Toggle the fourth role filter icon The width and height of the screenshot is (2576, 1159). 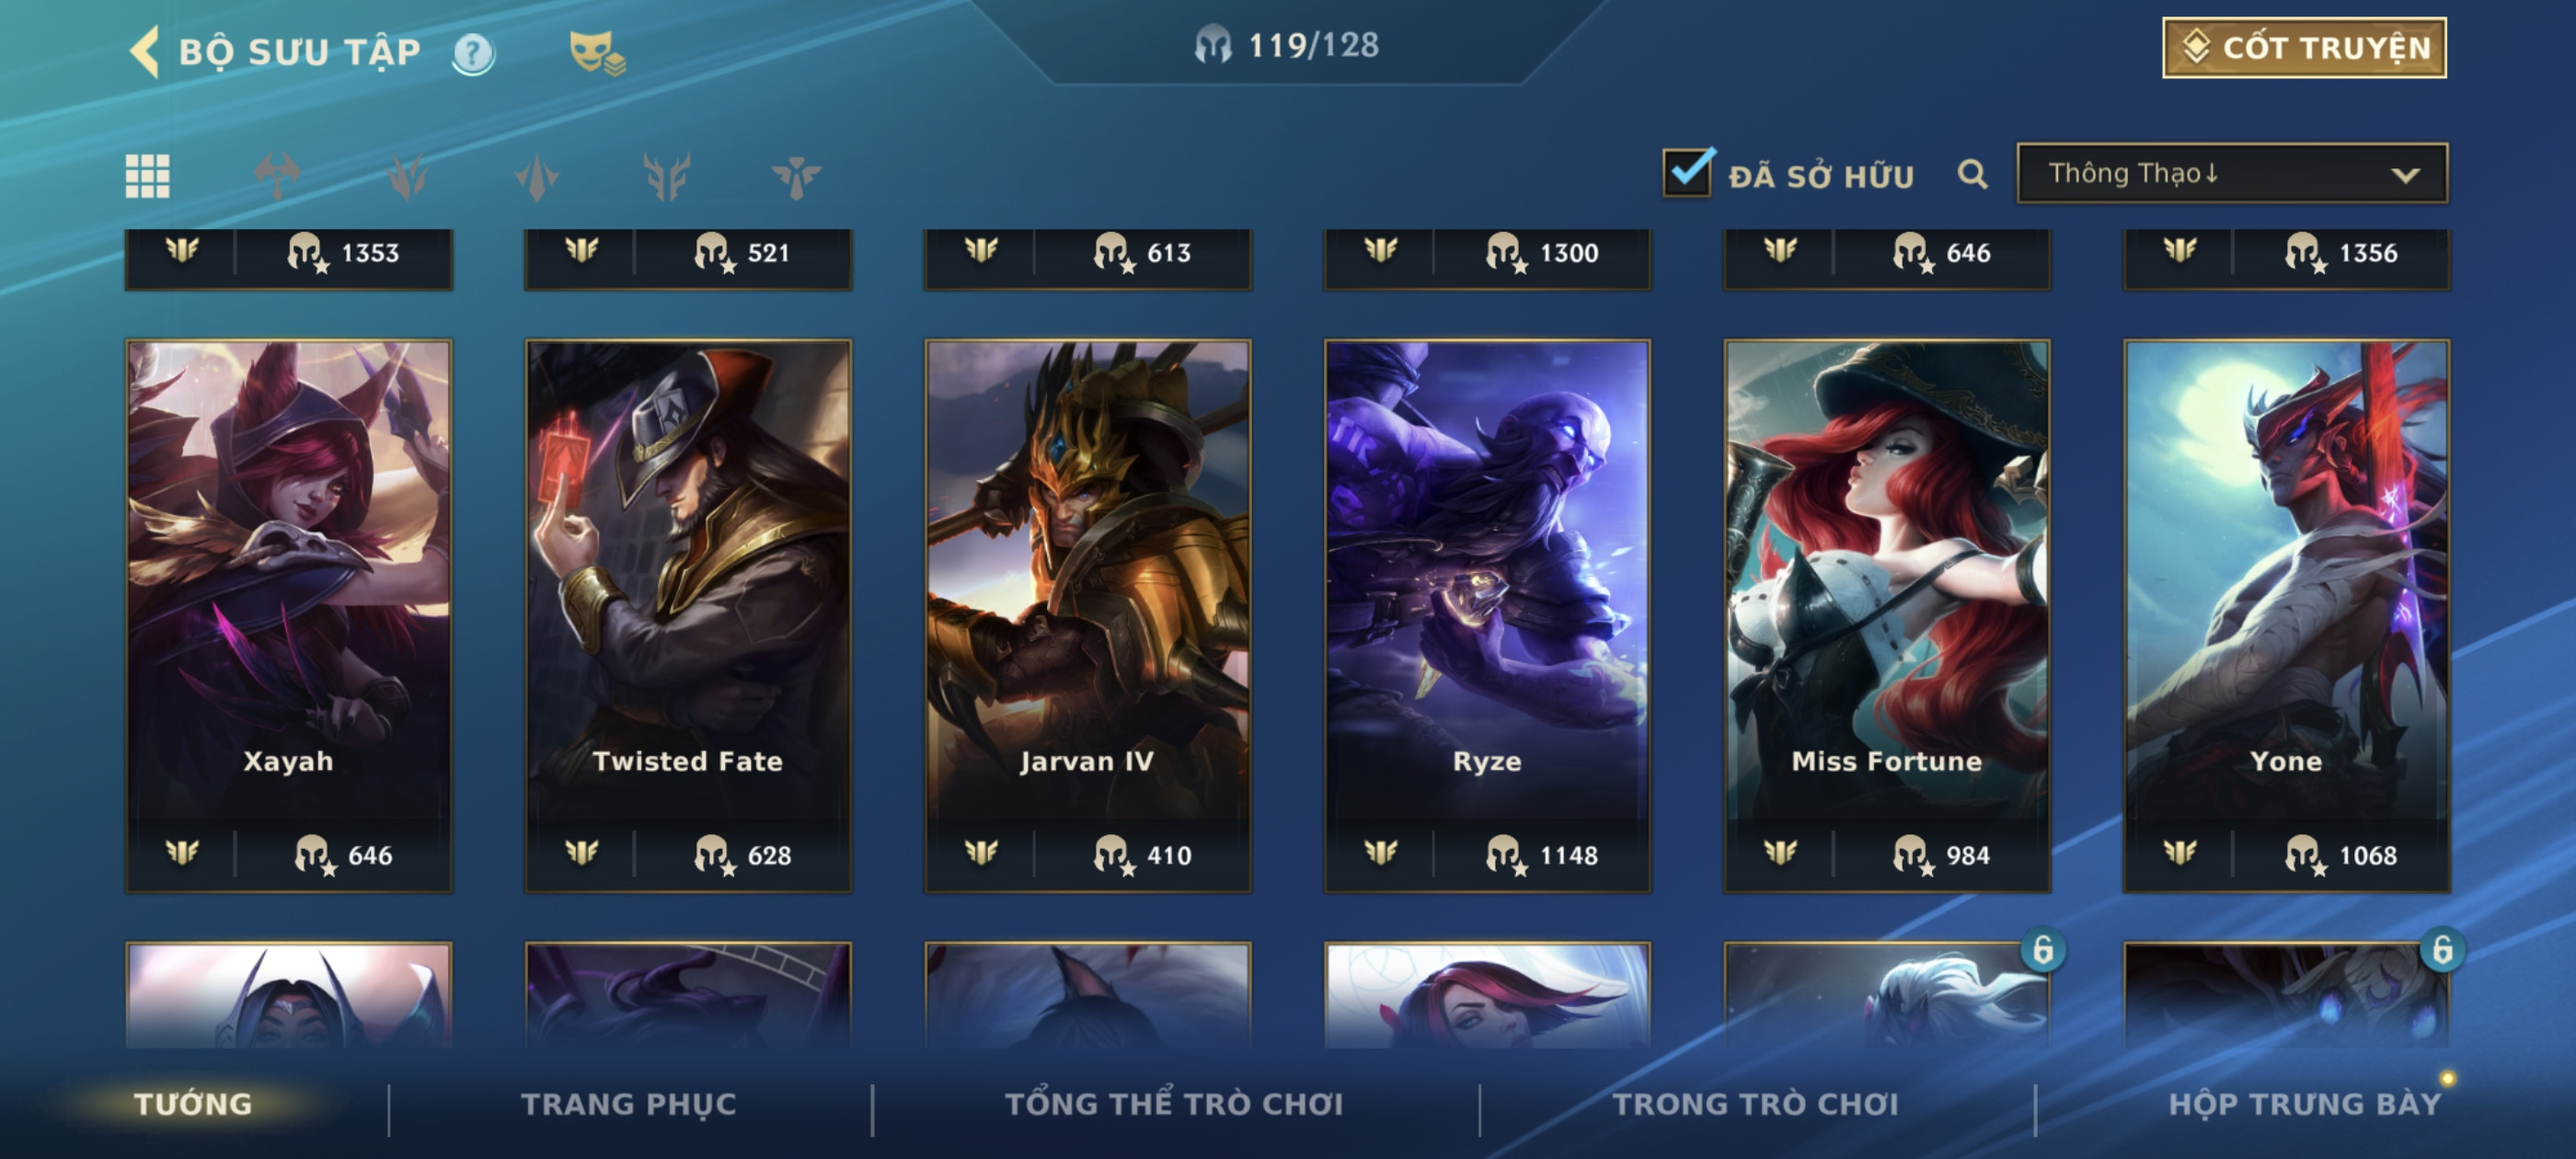(667, 177)
